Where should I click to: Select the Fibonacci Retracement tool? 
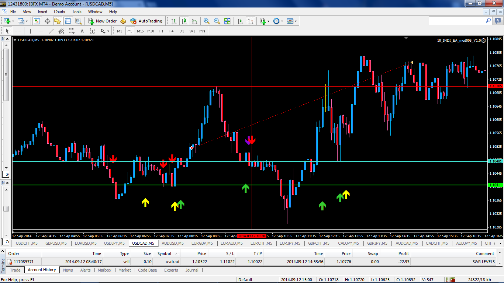[72, 31]
